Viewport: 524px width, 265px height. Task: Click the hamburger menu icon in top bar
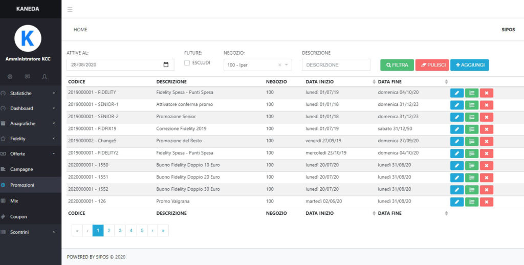[70, 9]
